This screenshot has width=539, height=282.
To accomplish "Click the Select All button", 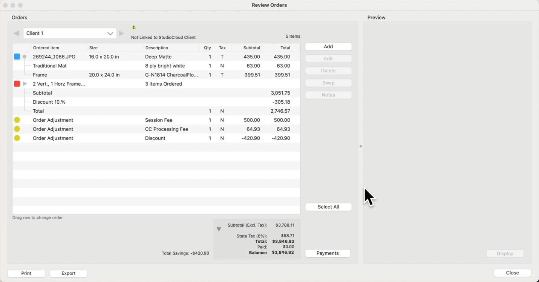I will click(328, 207).
